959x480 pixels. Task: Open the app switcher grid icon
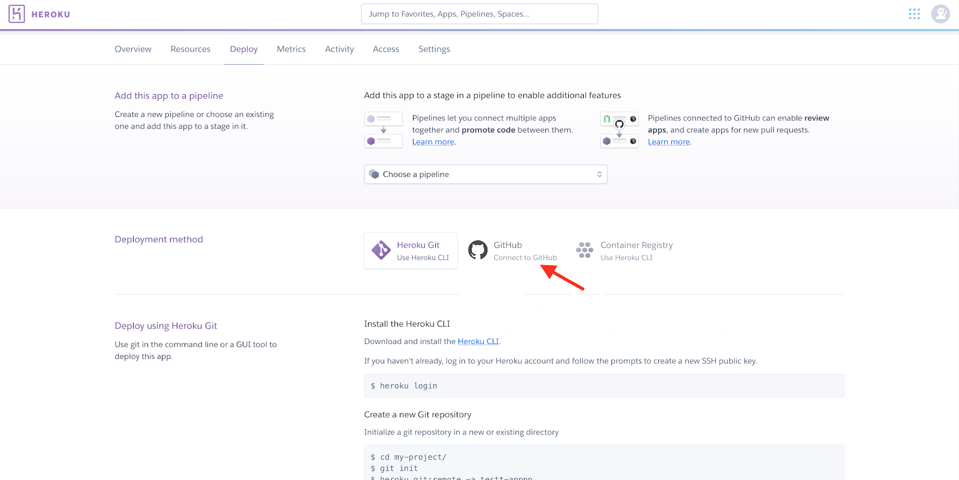914,14
